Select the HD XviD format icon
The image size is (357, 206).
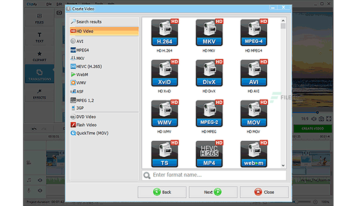164,73
